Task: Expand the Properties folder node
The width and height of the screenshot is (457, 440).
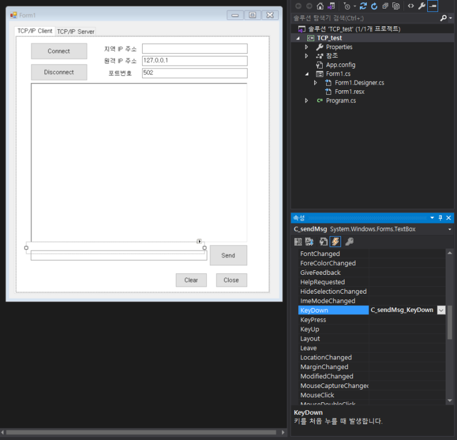Action: pyautogui.click(x=307, y=47)
